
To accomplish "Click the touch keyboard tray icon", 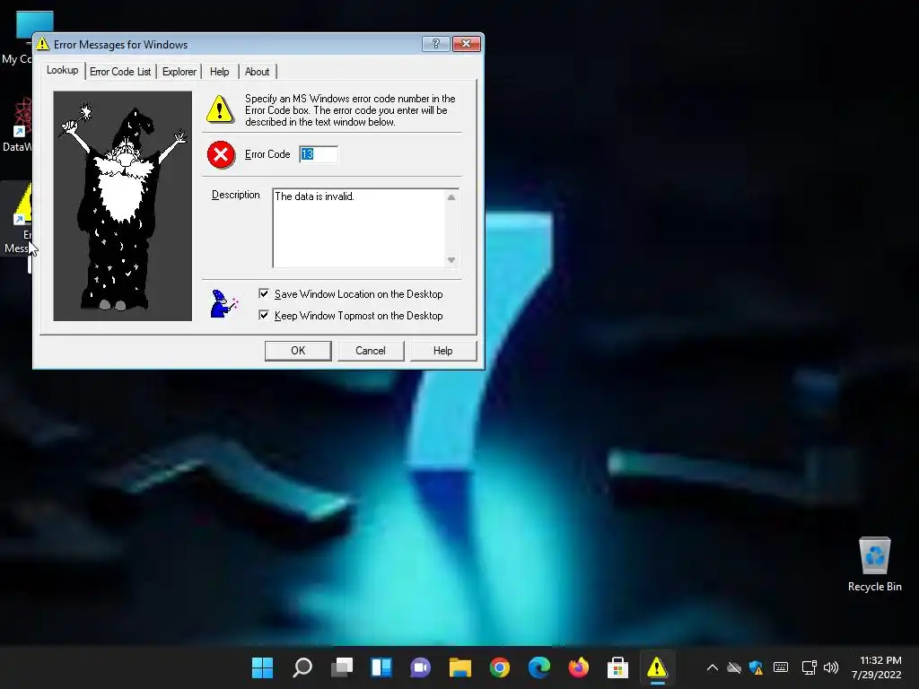I will point(781,667).
